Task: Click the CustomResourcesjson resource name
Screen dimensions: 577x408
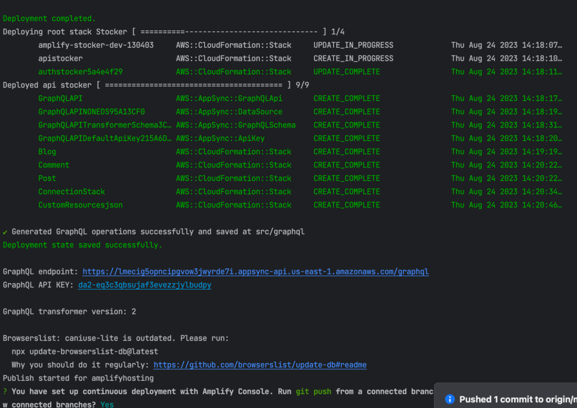Action: [80, 205]
